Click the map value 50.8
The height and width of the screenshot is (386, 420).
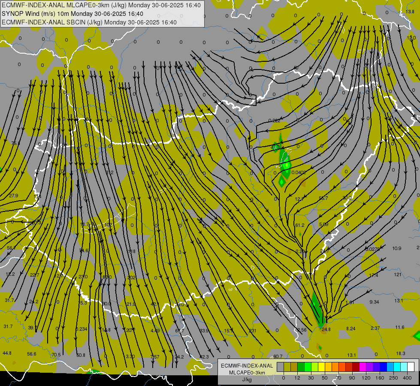pos(81,355)
